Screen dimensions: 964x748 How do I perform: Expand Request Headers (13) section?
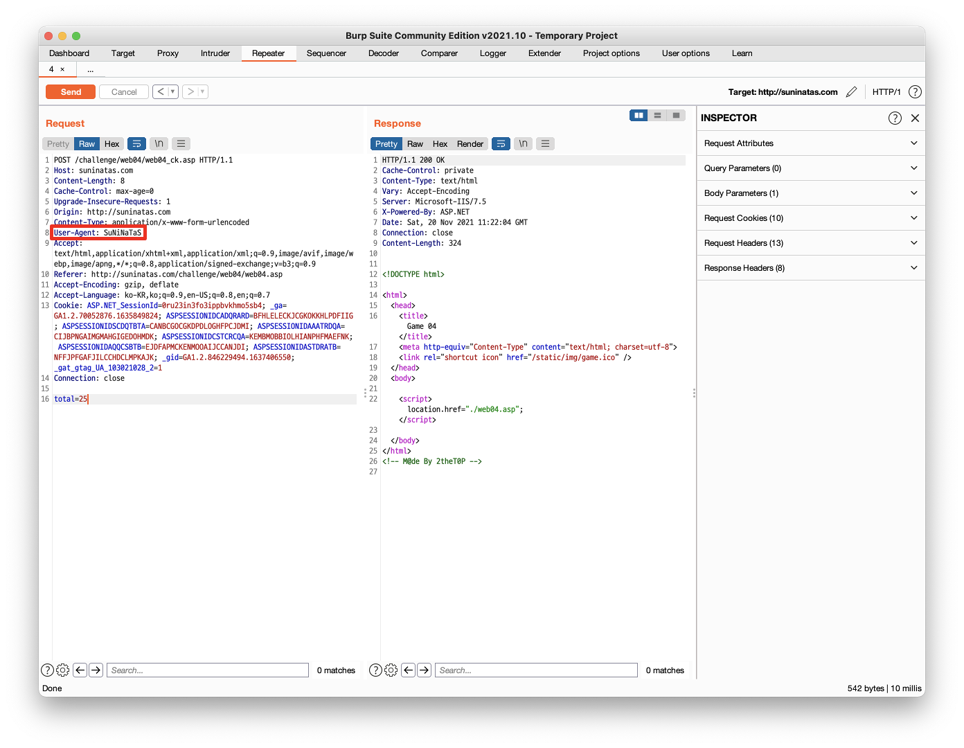click(x=811, y=243)
